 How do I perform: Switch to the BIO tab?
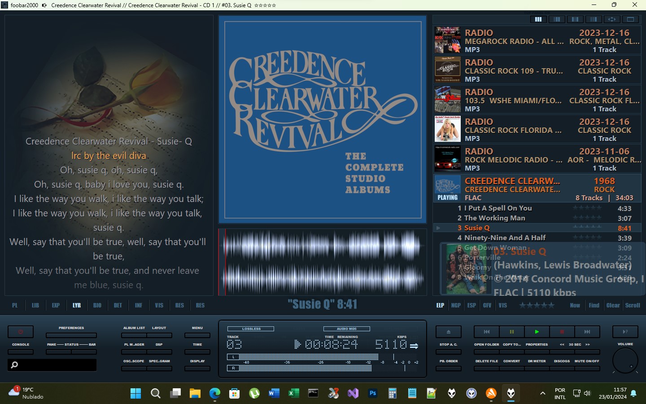pyautogui.click(x=97, y=305)
